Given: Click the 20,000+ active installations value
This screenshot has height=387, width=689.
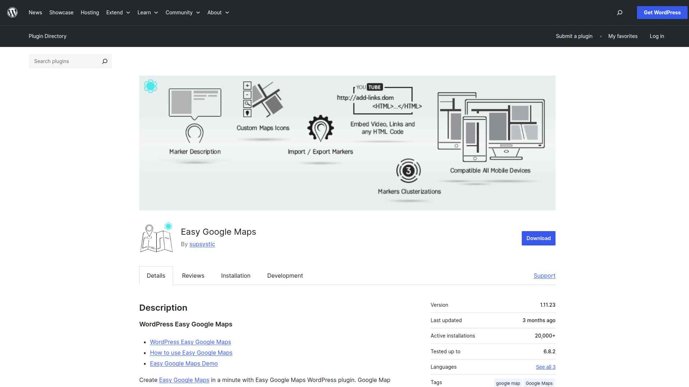Looking at the screenshot, I should point(545,336).
